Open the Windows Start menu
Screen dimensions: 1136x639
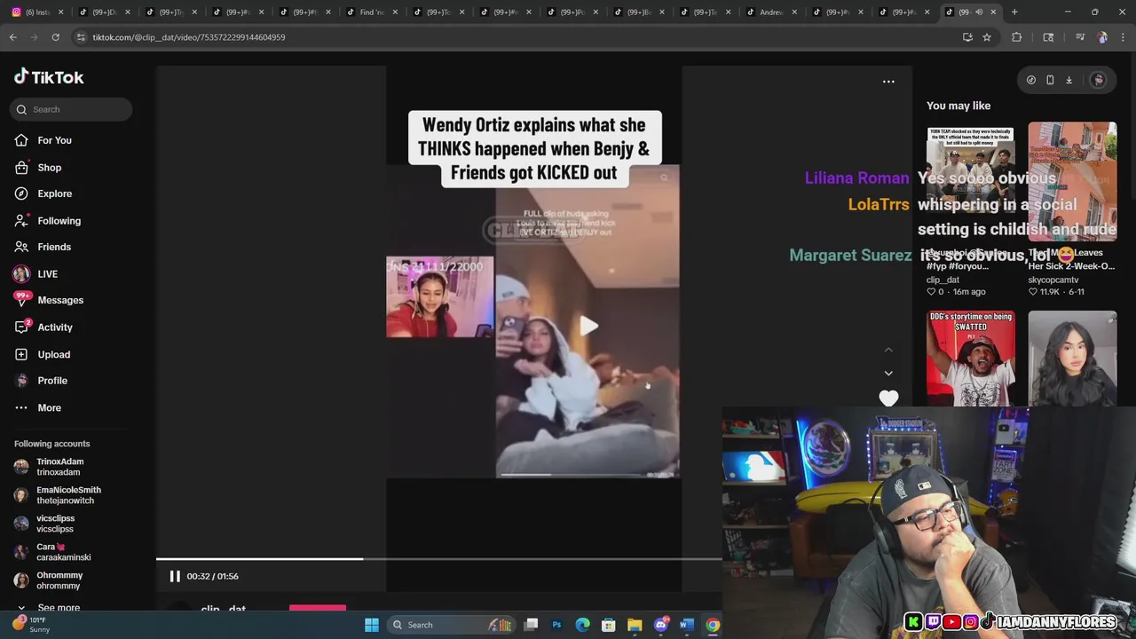point(372,625)
